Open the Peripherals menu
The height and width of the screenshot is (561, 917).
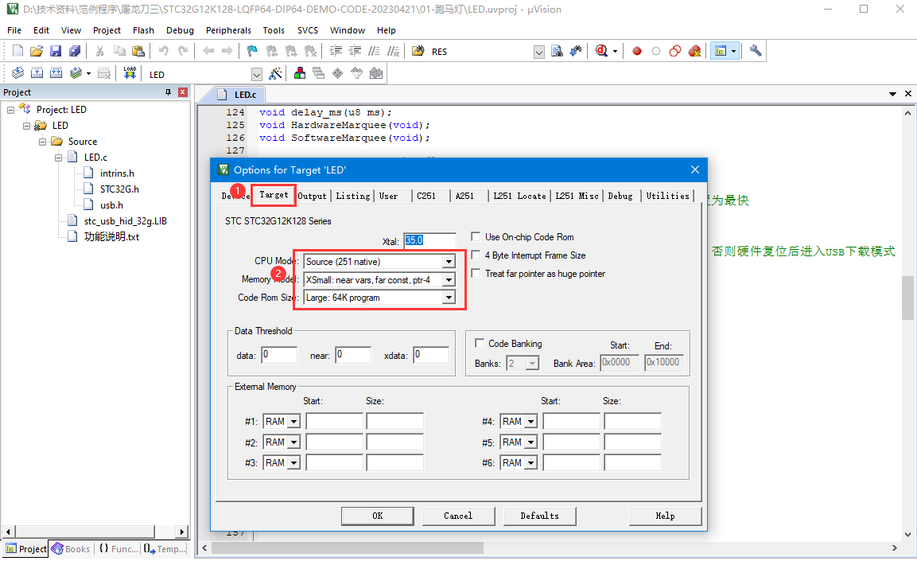(228, 30)
